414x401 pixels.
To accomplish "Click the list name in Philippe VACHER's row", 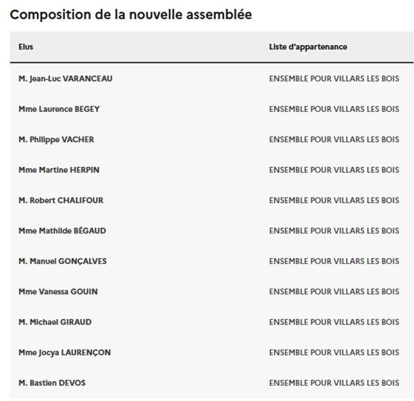I will tap(334, 140).
